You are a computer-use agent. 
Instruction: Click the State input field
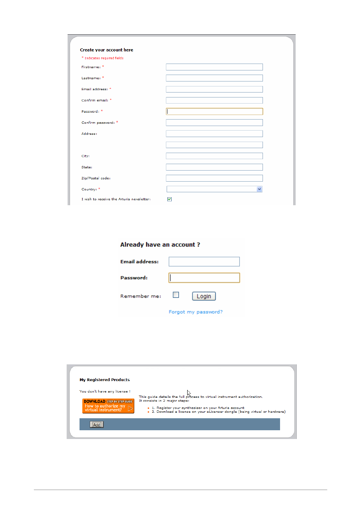click(214, 167)
